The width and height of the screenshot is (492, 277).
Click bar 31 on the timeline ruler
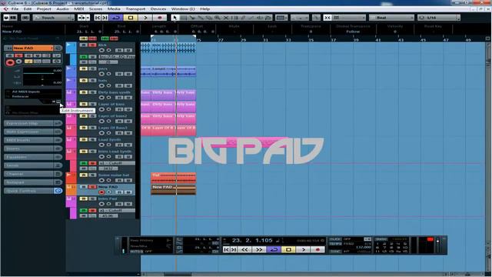click(265, 40)
